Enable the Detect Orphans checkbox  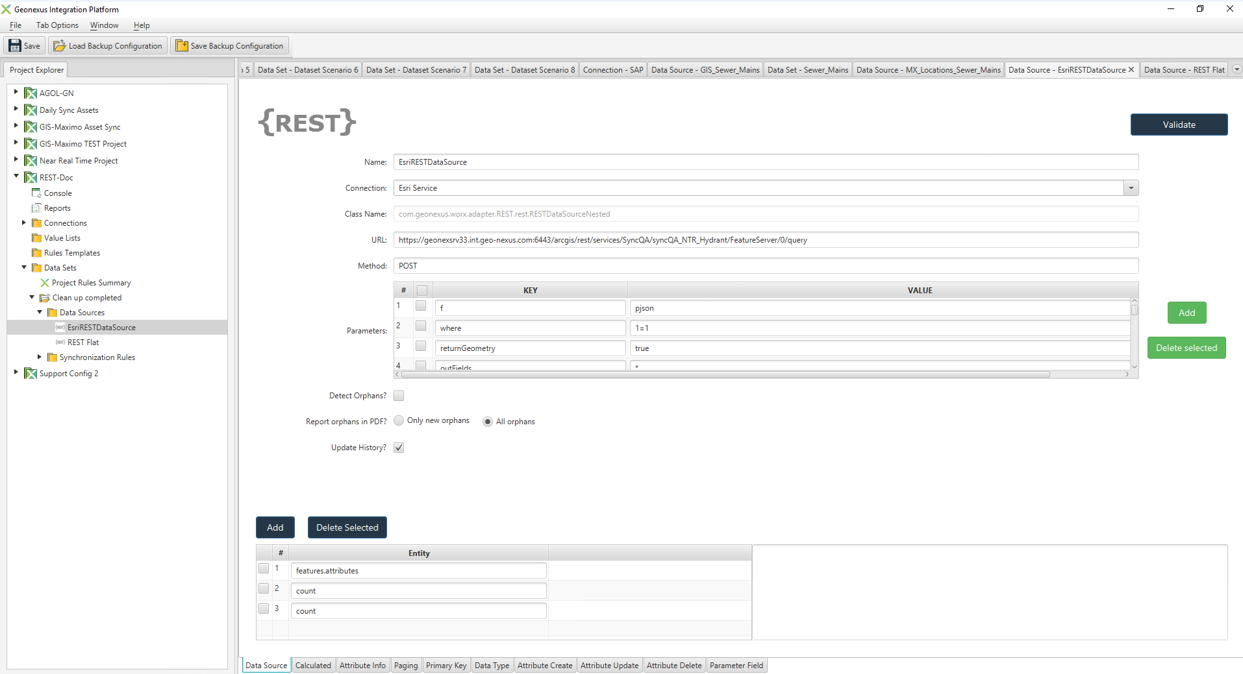[399, 396]
